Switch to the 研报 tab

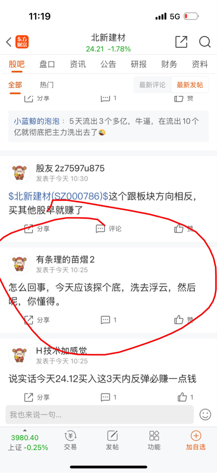tap(138, 64)
